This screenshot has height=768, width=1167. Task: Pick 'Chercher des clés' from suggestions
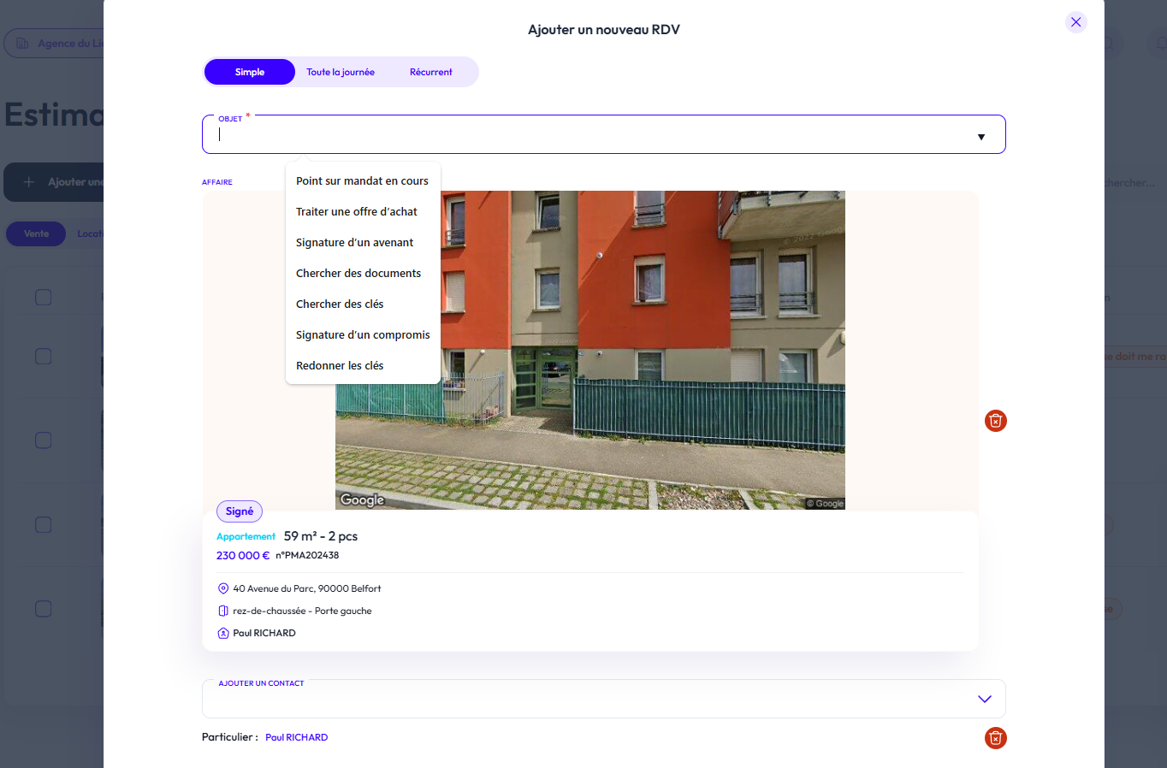pos(340,304)
